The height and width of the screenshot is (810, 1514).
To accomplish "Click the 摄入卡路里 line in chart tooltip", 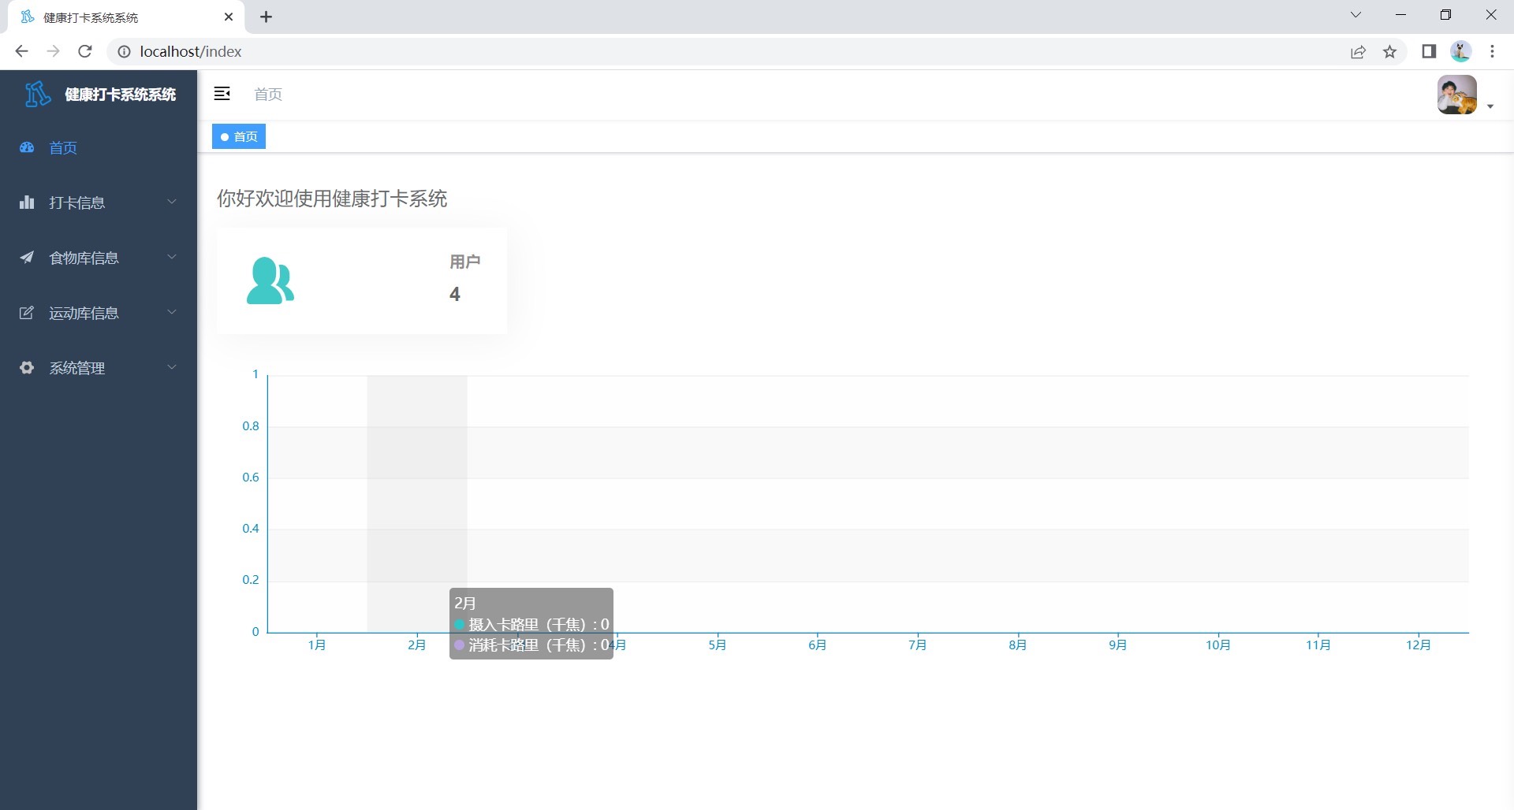I will click(x=532, y=625).
